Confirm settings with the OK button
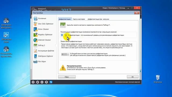 coord(132,77)
